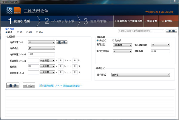Select the 电机 input mode radio button
The height and width of the screenshot is (120, 179).
click(x=7, y=32)
